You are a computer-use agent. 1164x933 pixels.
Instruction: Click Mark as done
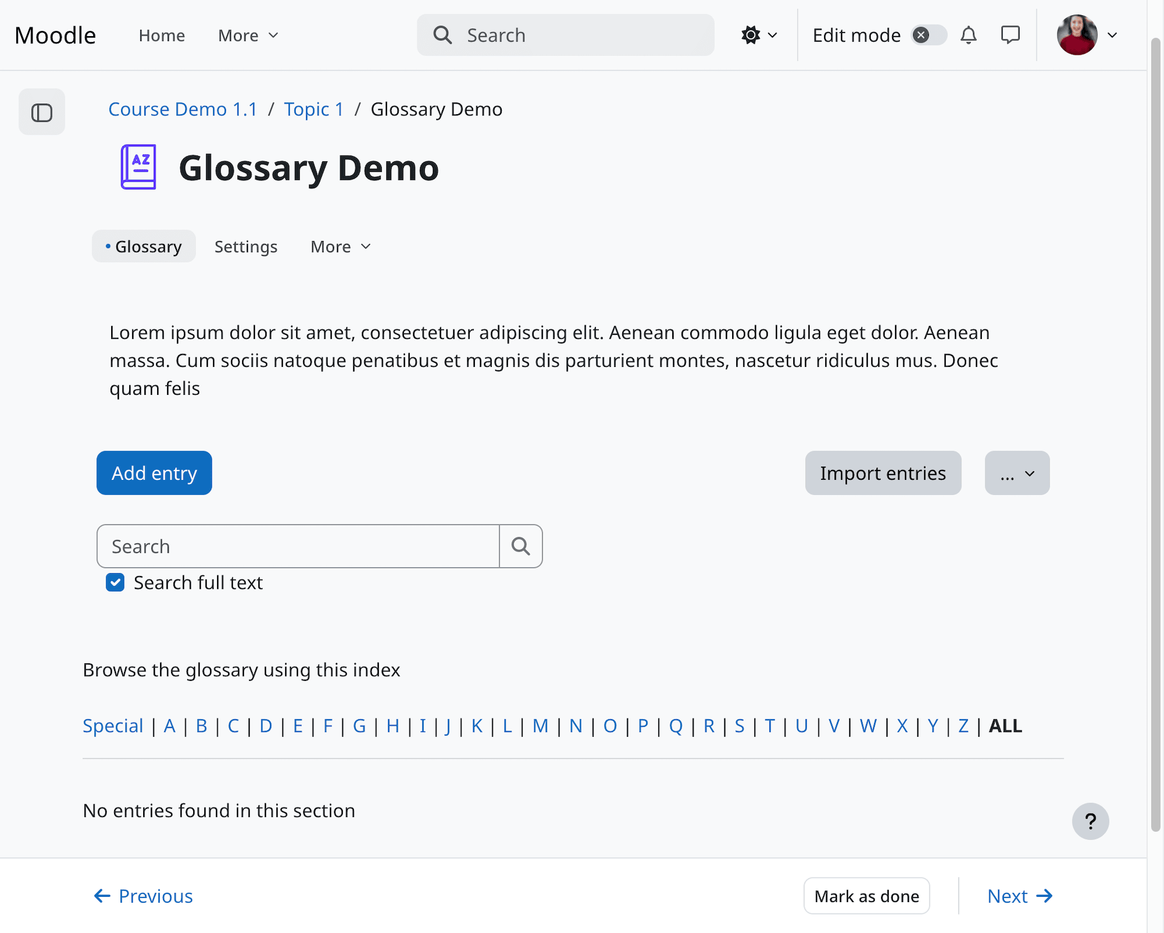tap(867, 896)
